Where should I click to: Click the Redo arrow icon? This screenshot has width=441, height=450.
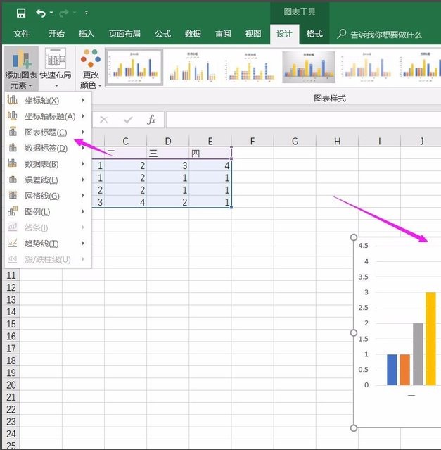(63, 13)
